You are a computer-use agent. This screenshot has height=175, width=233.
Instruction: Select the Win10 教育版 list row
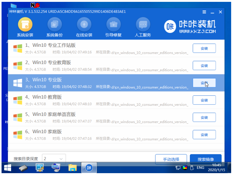(x=116, y=100)
